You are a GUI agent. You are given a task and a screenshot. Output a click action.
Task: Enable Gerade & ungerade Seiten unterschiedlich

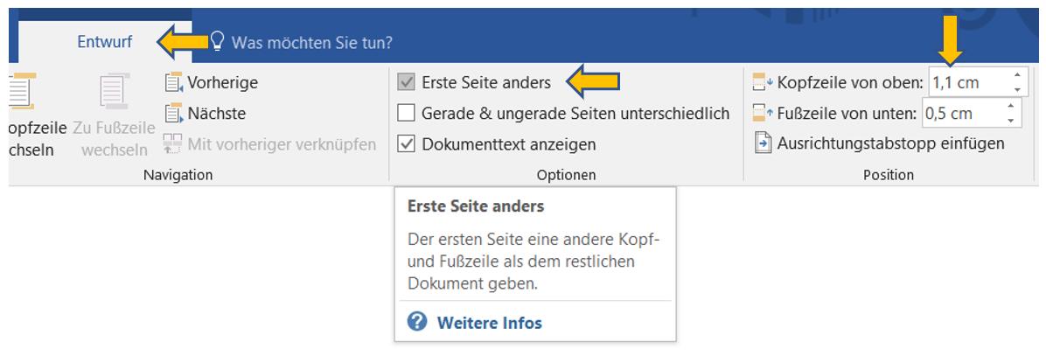click(x=406, y=113)
